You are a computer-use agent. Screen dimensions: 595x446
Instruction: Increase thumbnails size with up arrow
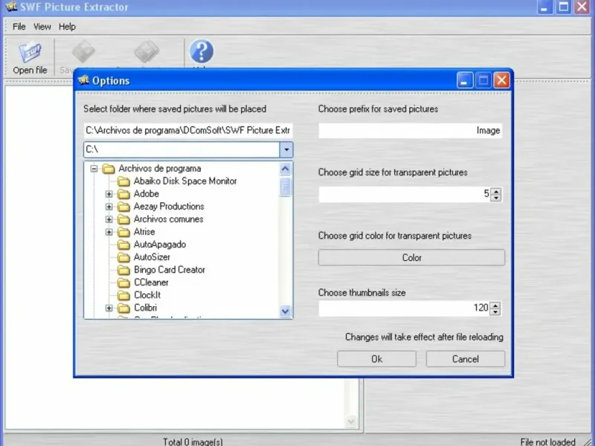pyautogui.click(x=495, y=305)
